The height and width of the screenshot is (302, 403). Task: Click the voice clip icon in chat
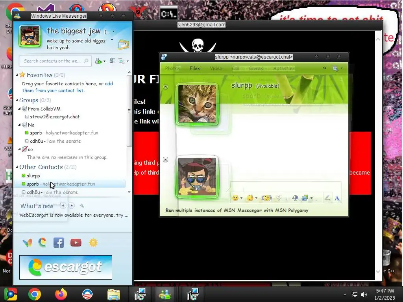[x=279, y=198]
